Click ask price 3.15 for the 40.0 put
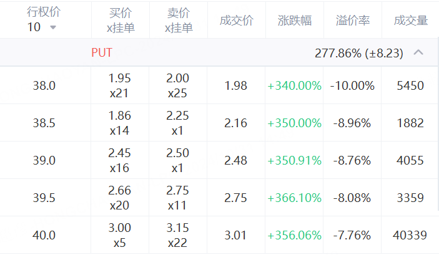439x255 pixels. tap(178, 228)
